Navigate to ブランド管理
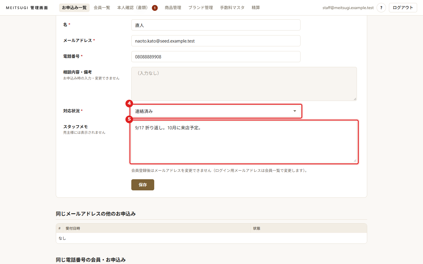 coord(201,8)
